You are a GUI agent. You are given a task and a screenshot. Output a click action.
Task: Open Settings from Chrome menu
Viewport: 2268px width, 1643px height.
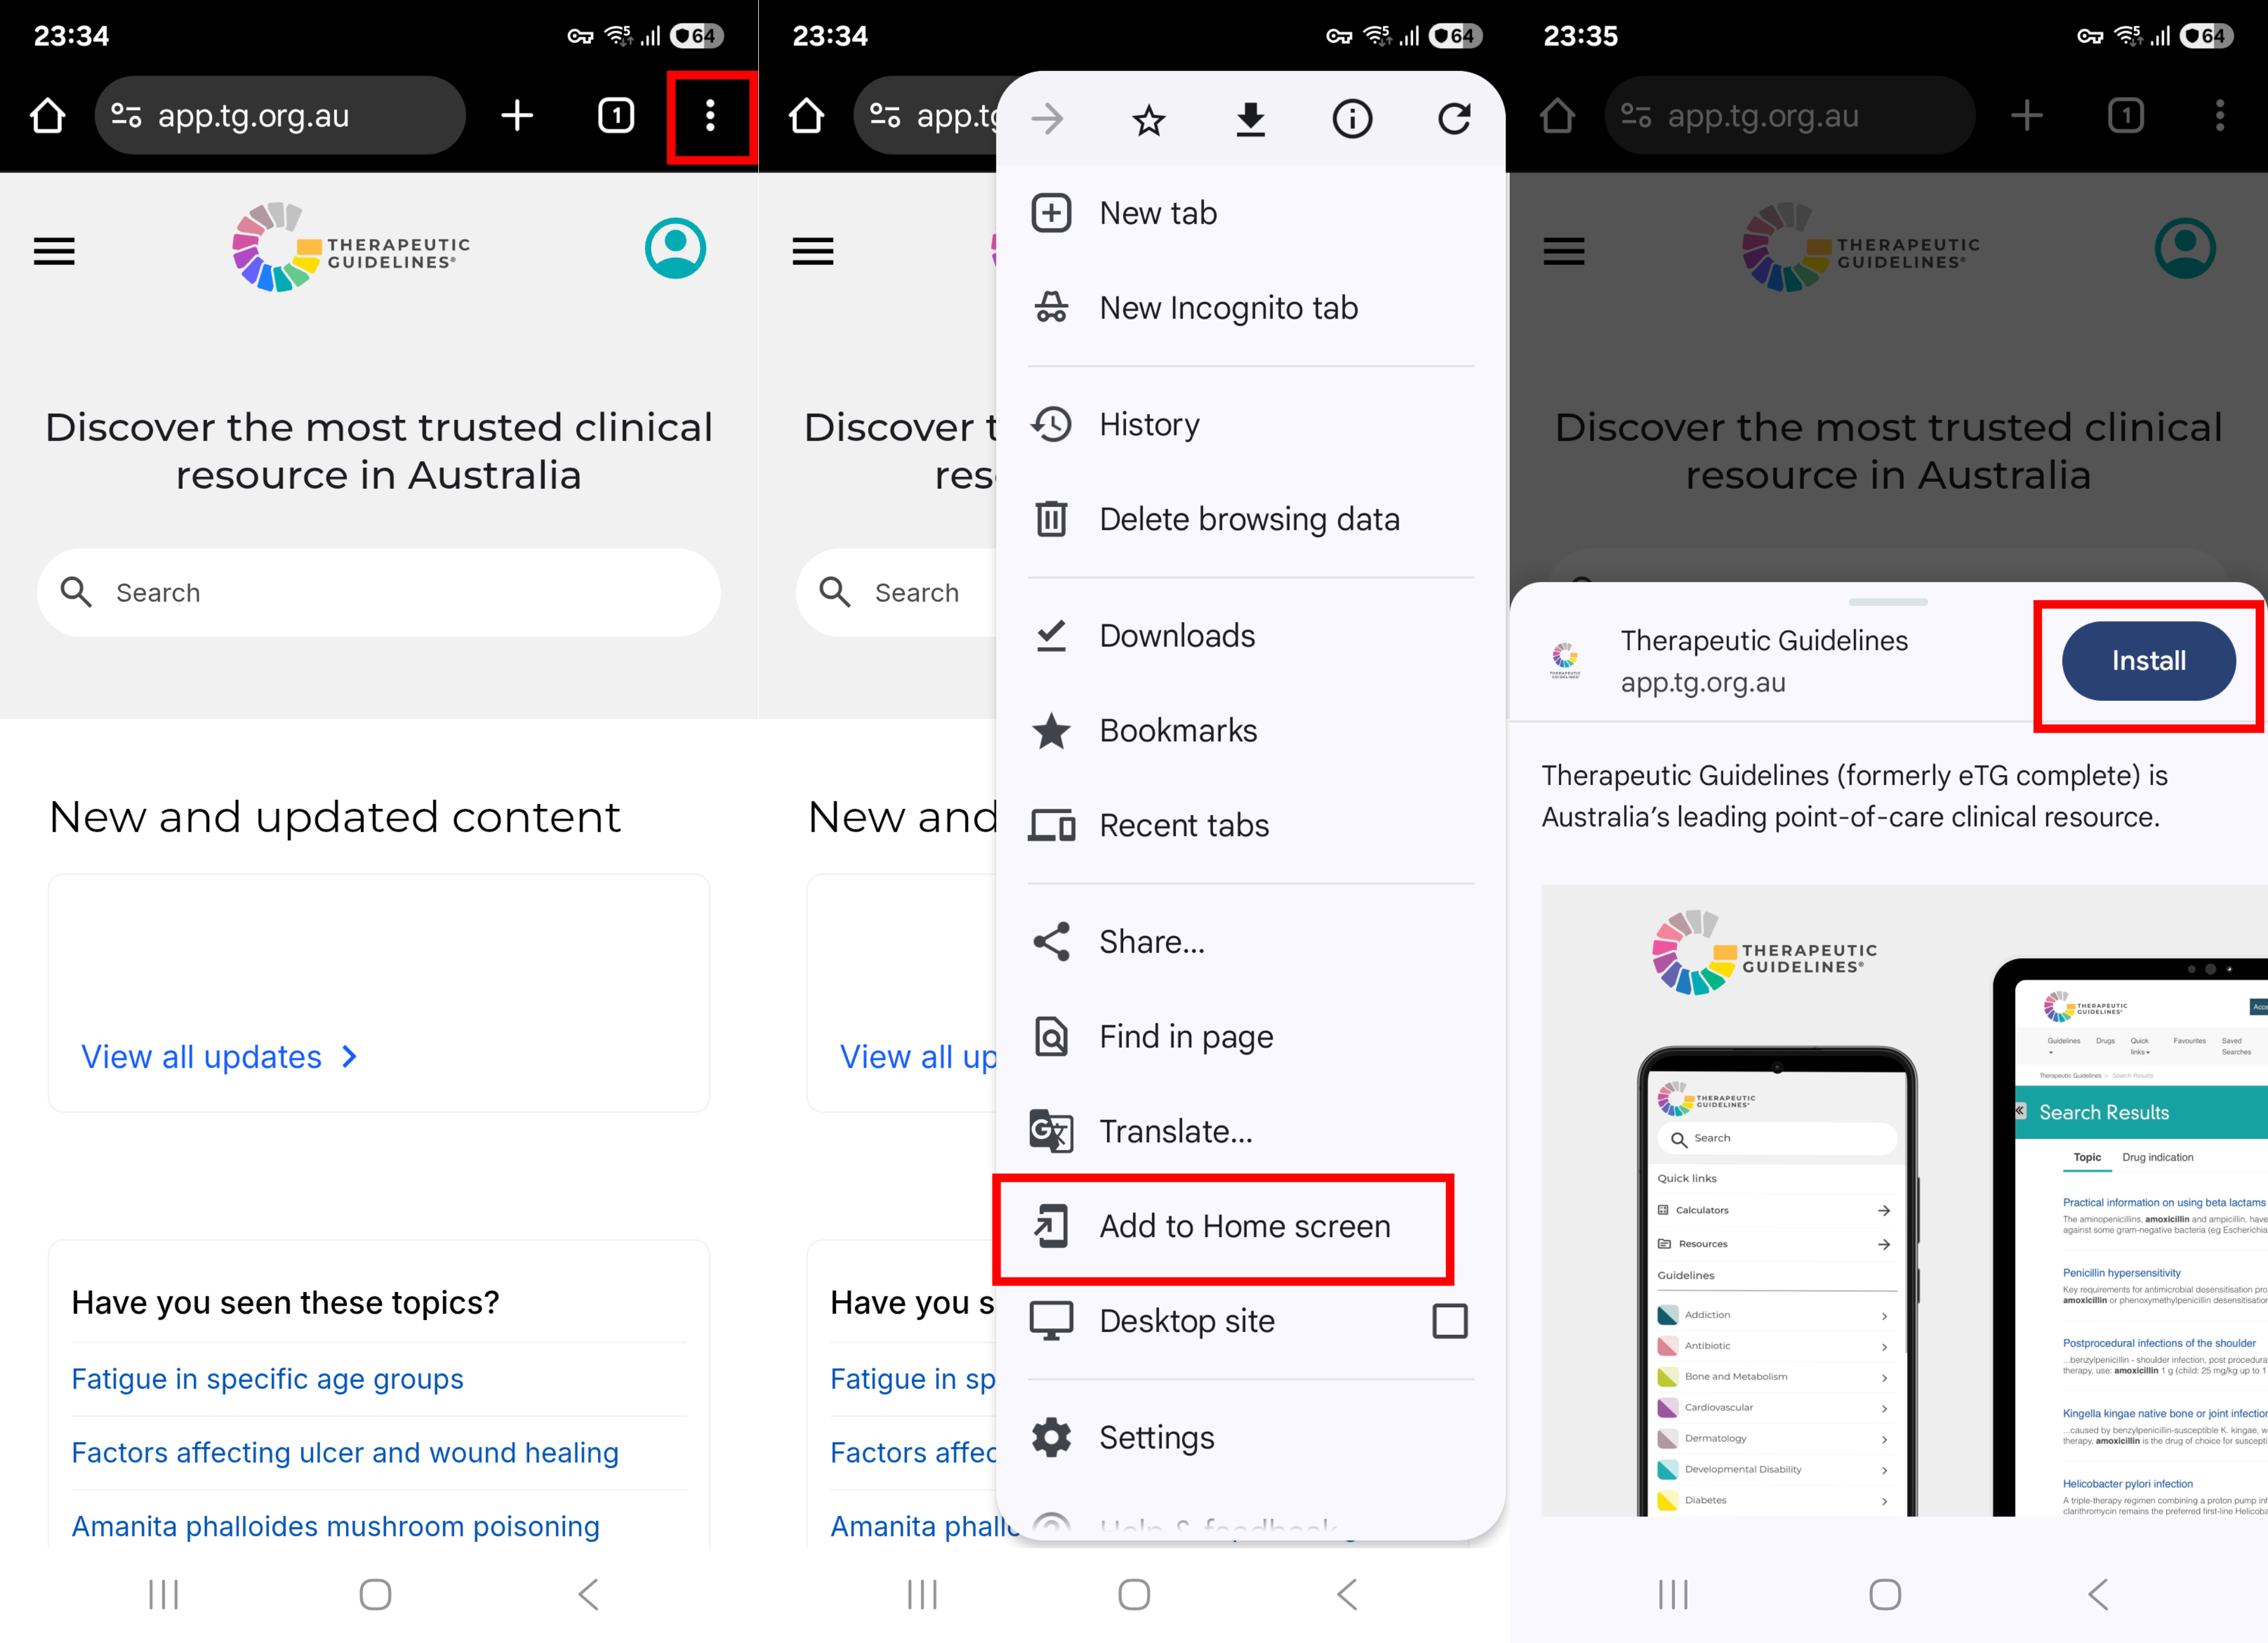(1250, 1437)
